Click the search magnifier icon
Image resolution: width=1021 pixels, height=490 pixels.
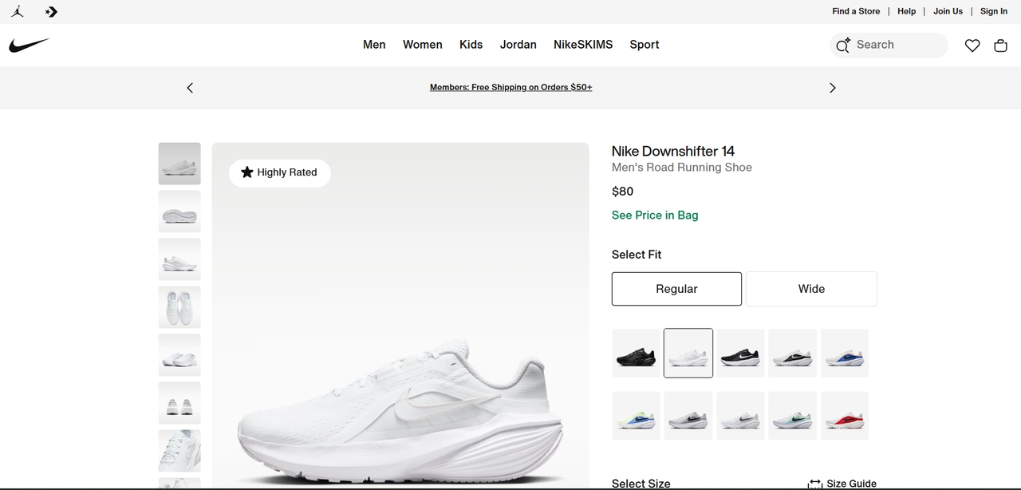click(x=843, y=45)
